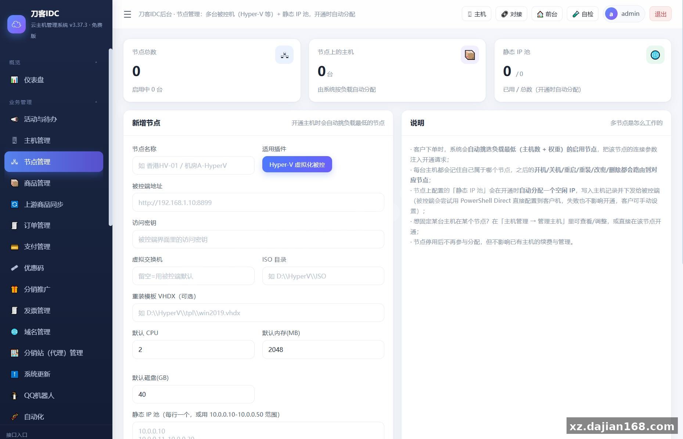Open the 前台 front-end button
Viewport: 683px width, 439px height.
(x=547, y=14)
